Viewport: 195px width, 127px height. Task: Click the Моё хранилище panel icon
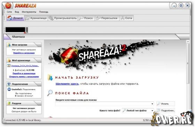click(x=9, y=61)
